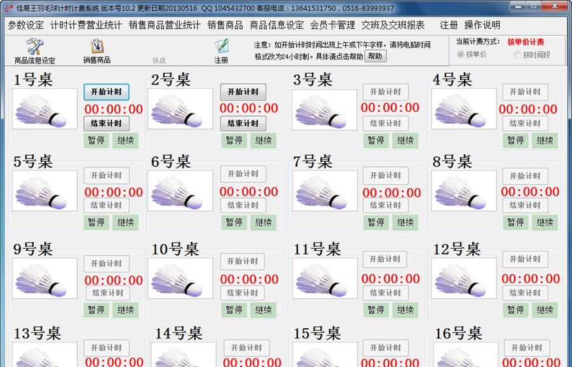Start timing for table 2号桌
Viewport: 572px width, 367px height.
click(243, 92)
